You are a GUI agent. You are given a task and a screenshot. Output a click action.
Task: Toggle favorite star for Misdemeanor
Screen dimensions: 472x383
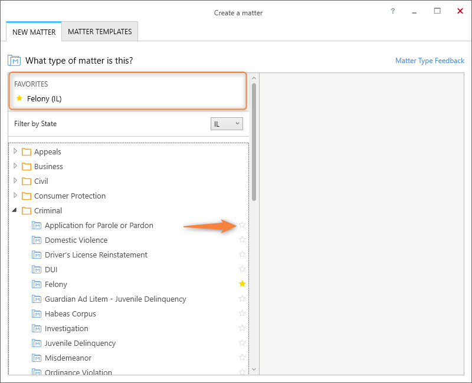coord(242,358)
